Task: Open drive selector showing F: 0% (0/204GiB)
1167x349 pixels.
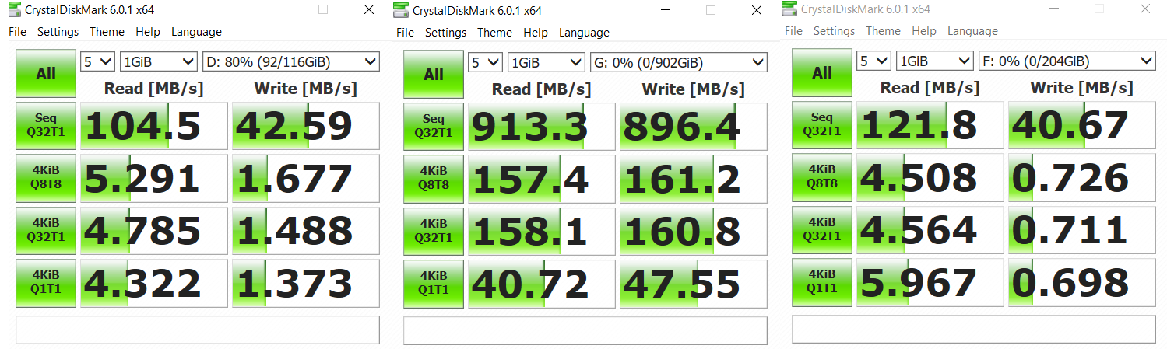Action: click(x=1067, y=61)
